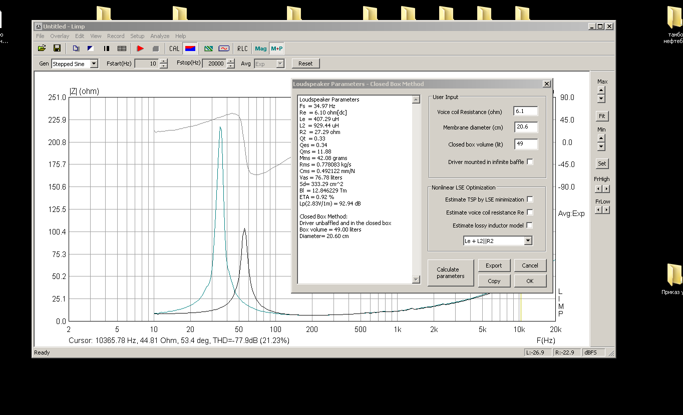Open the Gen Stepped Sine dropdown
This screenshot has width=683, height=415.
tap(94, 64)
